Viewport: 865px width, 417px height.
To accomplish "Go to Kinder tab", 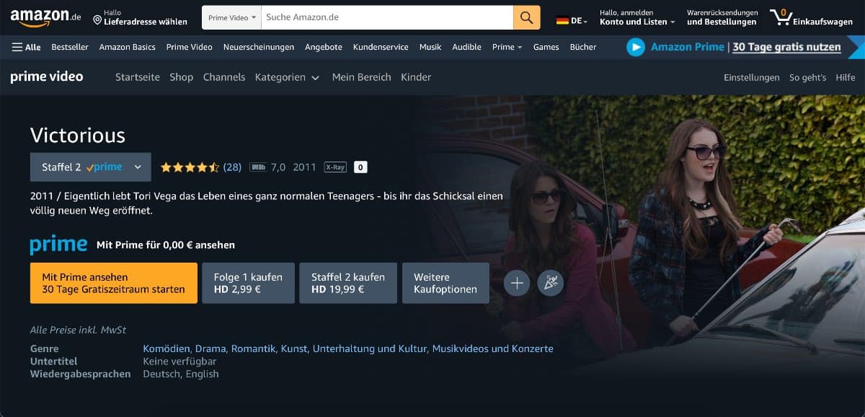I will pos(416,77).
